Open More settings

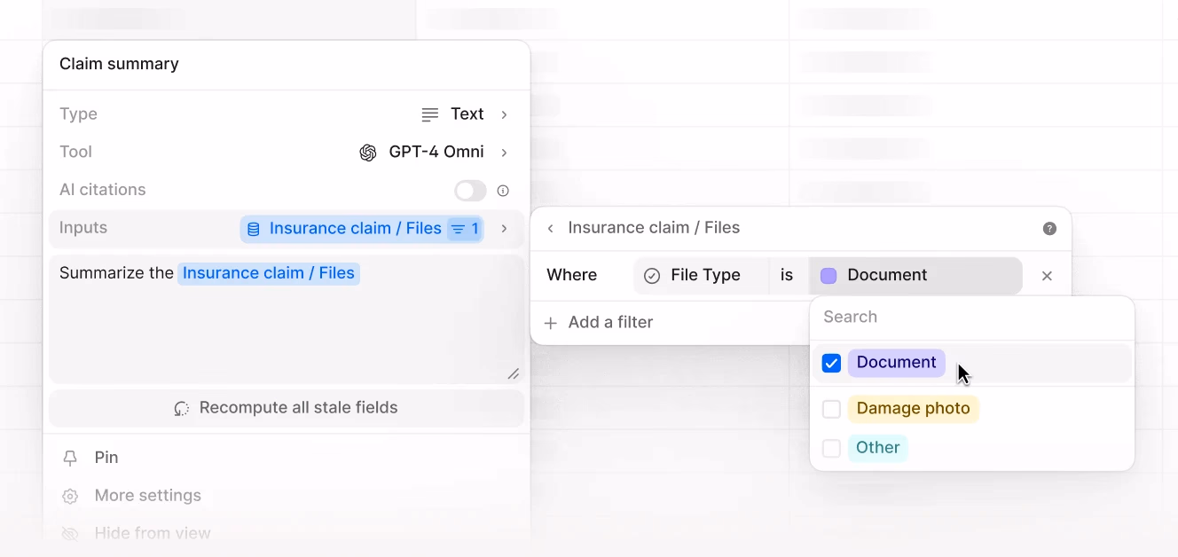287,496
